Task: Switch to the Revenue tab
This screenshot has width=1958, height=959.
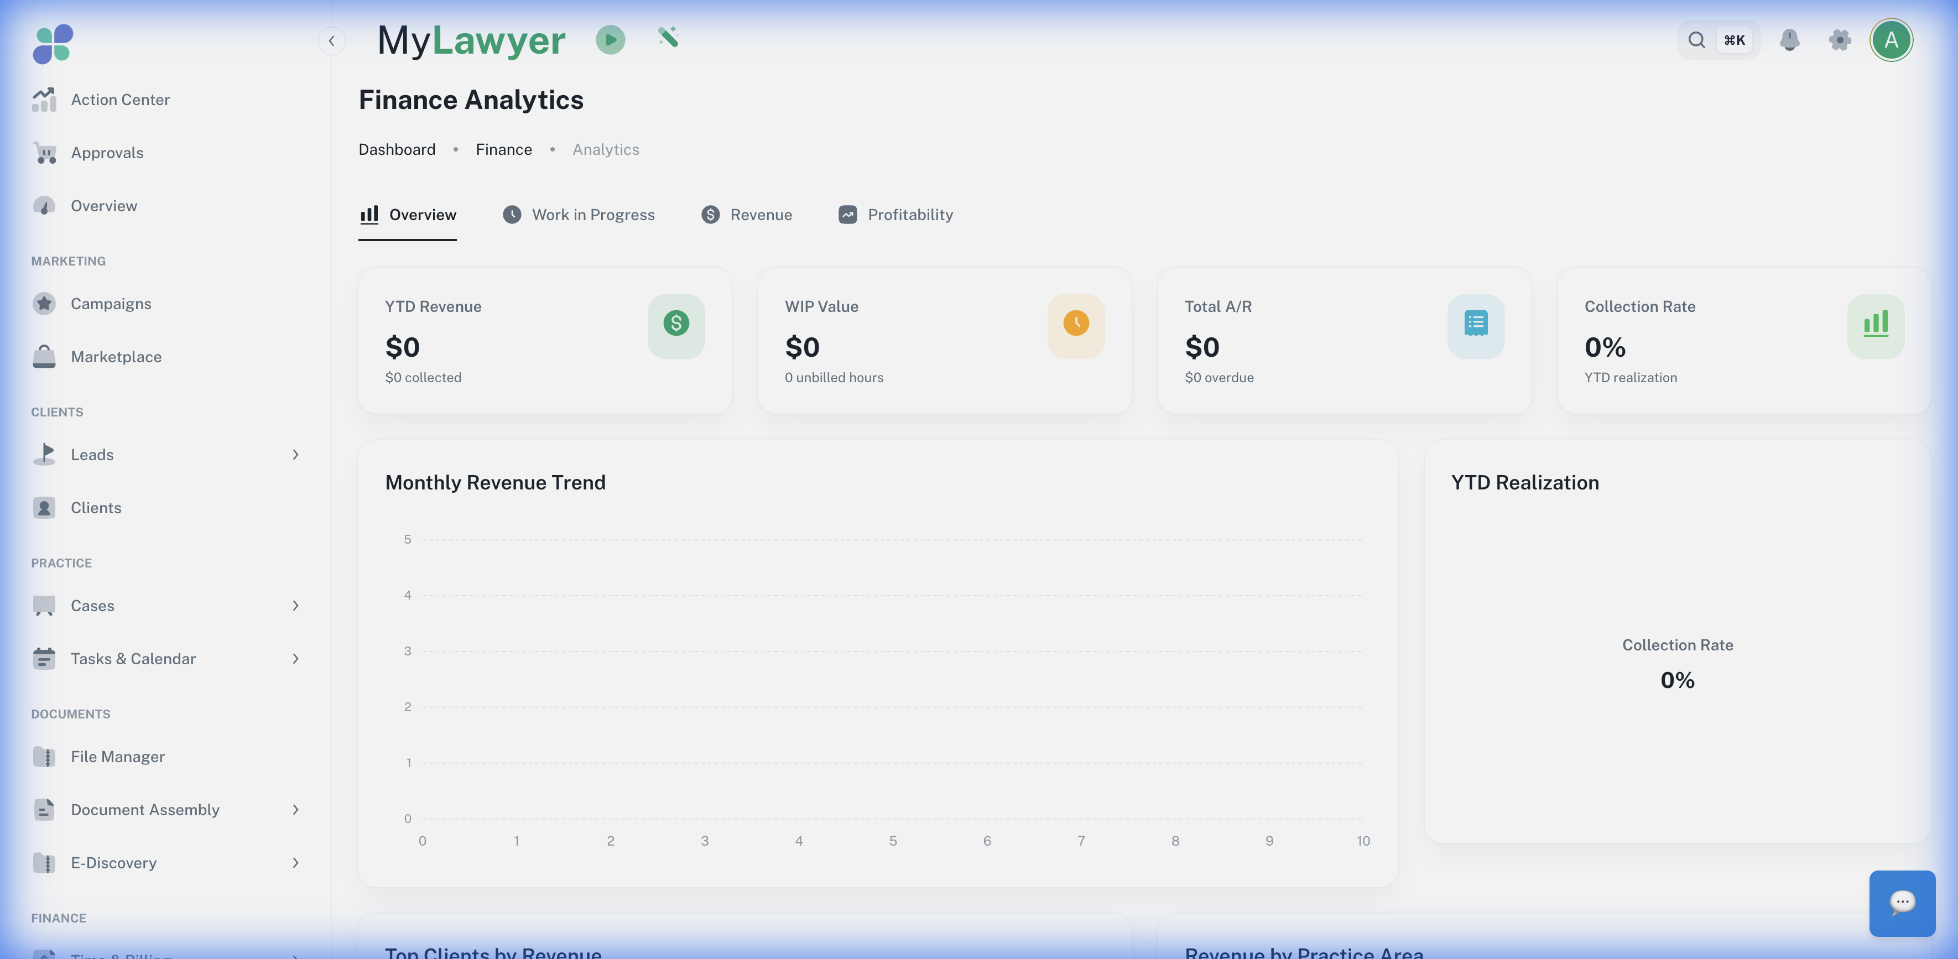Action: coord(746,215)
